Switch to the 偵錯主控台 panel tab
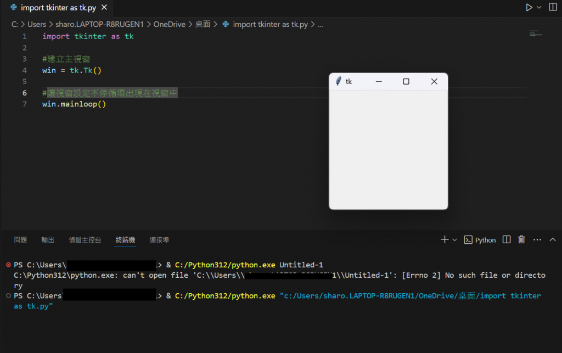The image size is (562, 353). click(x=85, y=240)
